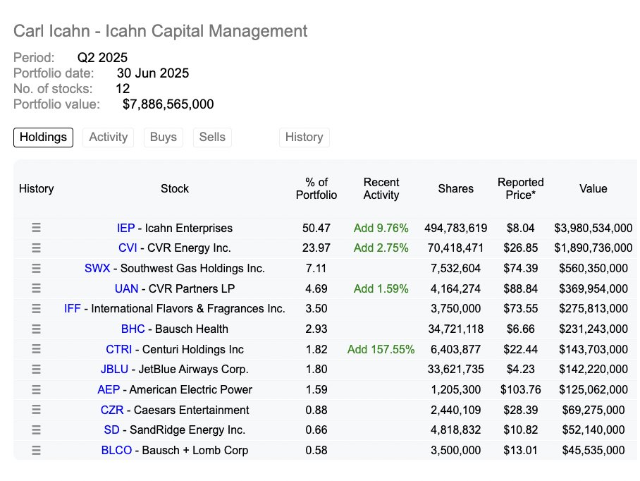
Task: Click the '0.88' portfolio percent cell
Action: (x=316, y=410)
